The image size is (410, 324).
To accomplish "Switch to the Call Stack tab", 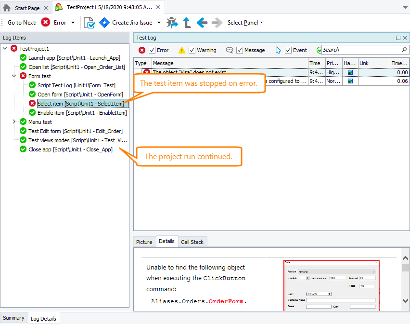I will [x=192, y=242].
